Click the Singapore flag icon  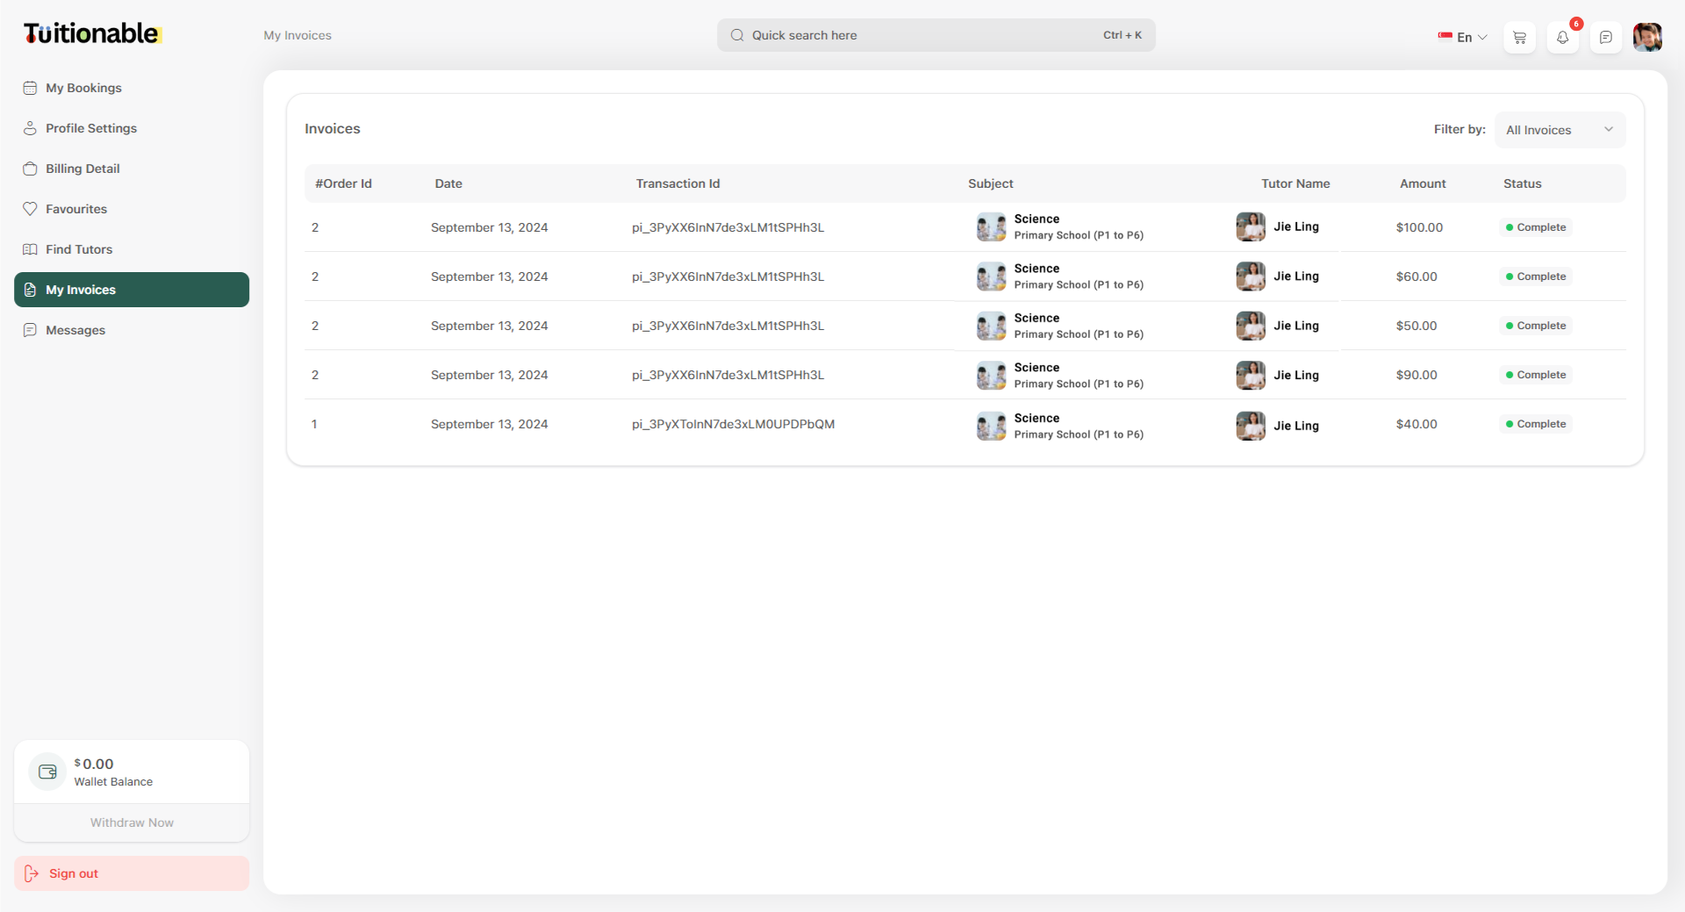point(1445,36)
